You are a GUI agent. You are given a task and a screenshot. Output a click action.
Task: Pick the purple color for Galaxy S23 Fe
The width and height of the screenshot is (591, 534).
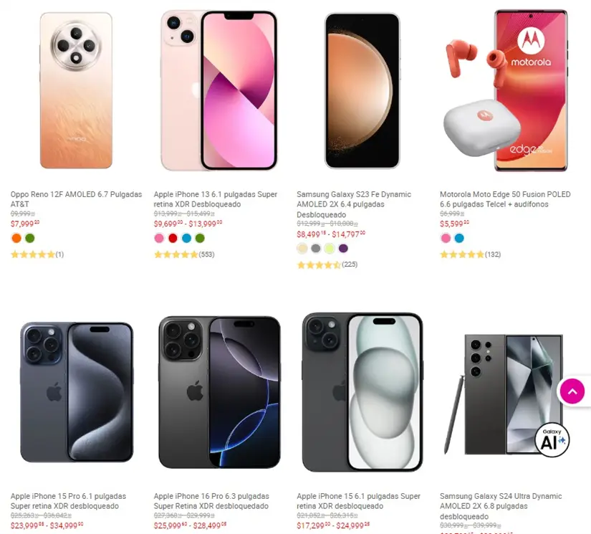pos(343,248)
